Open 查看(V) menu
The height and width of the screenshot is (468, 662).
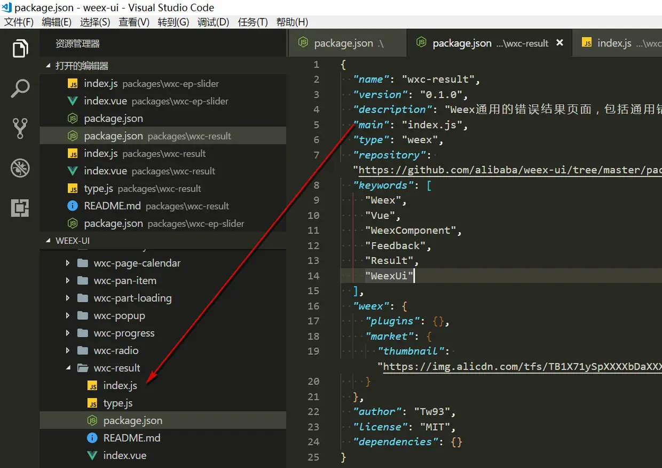tap(134, 22)
